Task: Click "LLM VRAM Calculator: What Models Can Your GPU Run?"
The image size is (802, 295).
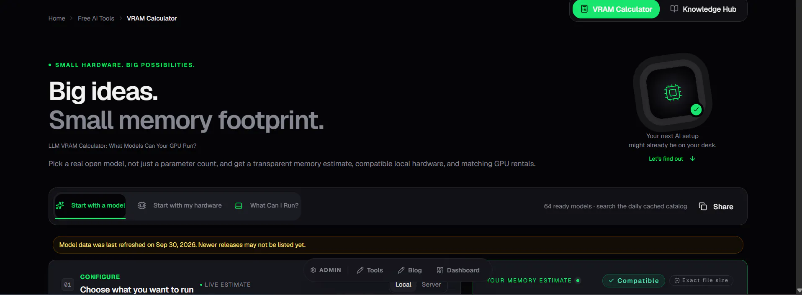Action: click(122, 146)
